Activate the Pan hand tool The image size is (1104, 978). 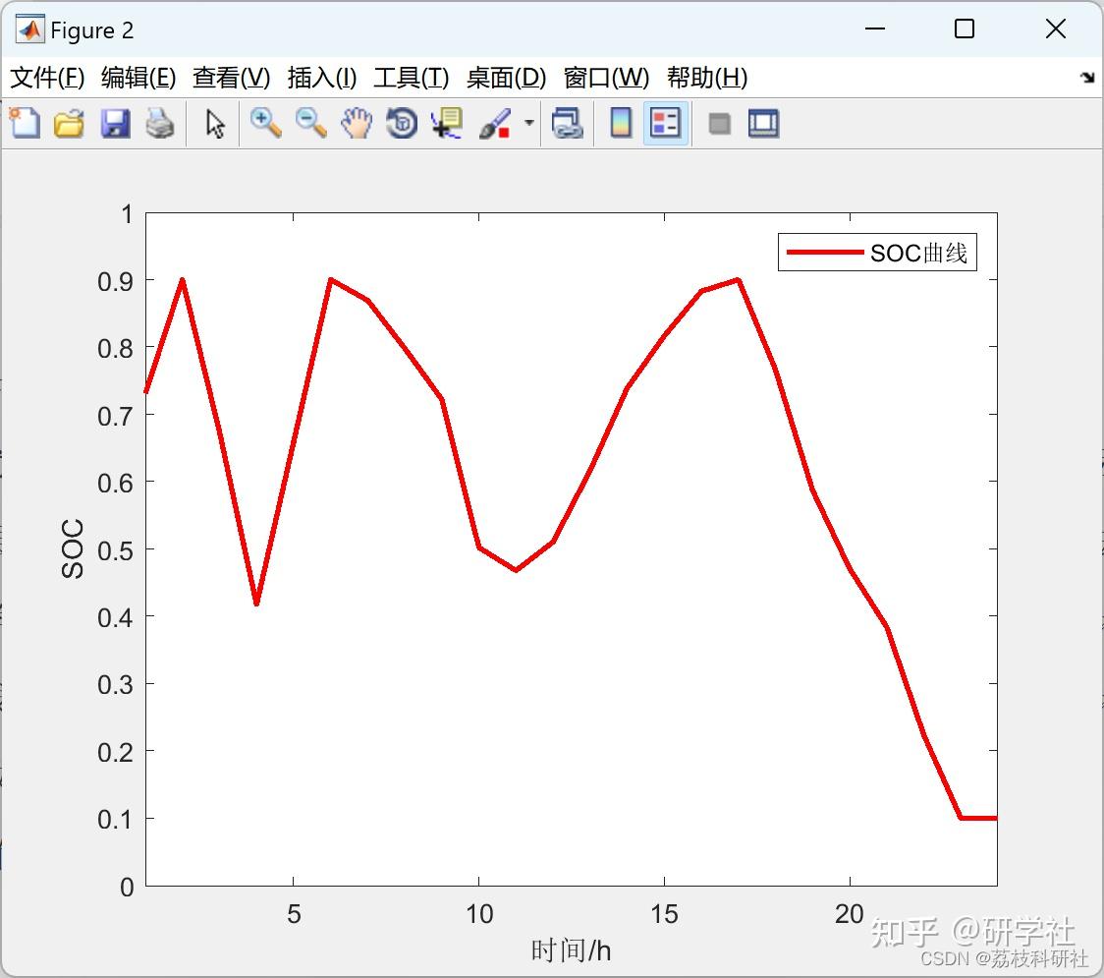point(357,123)
